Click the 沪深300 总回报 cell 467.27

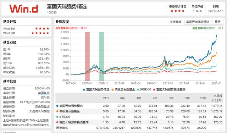(218, 117)
